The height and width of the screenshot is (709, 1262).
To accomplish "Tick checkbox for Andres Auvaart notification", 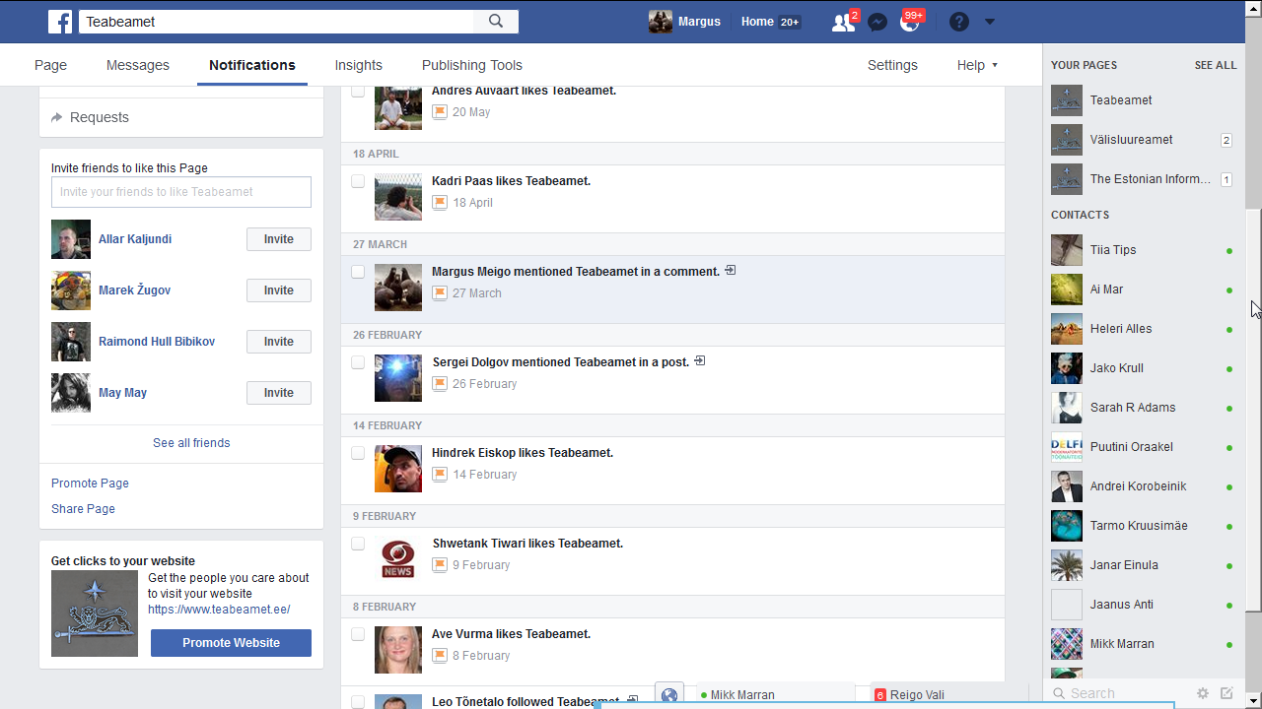I will pyautogui.click(x=358, y=91).
